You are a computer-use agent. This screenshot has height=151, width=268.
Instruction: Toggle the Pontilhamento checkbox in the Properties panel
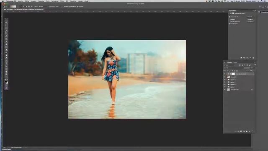click(x=229, y=24)
